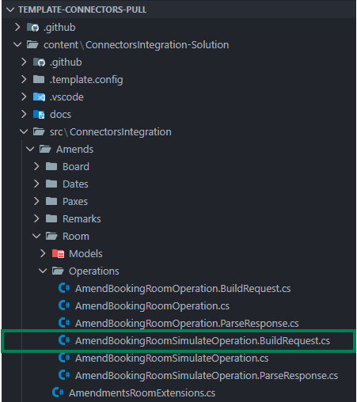Screen dimensions: 357x402
Task: Click the Dates folder icon
Action: point(51,184)
